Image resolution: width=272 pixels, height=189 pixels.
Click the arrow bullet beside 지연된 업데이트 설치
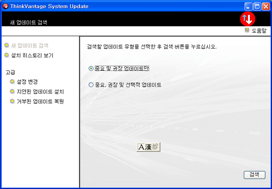(x=12, y=91)
